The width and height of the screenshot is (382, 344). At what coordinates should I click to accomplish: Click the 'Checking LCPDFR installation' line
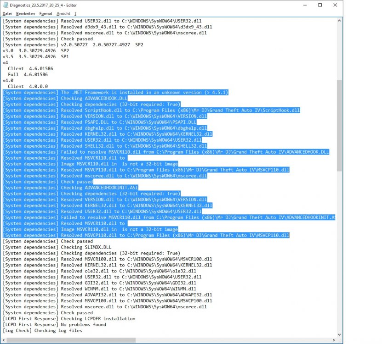pyautogui.click(x=92, y=318)
